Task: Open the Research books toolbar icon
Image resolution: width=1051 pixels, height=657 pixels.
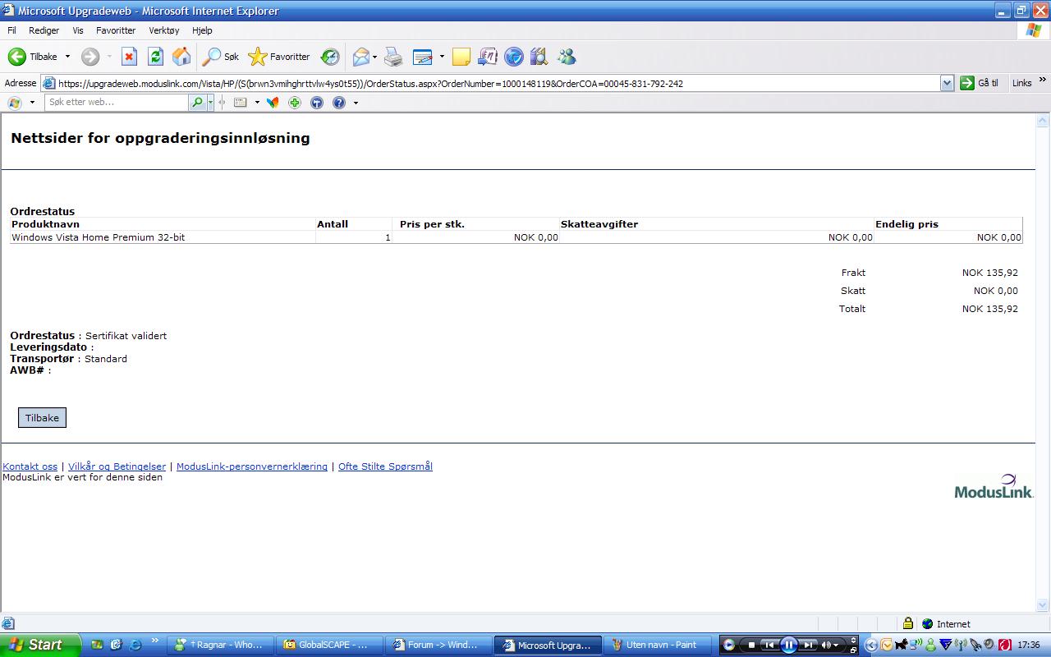Action: [x=539, y=57]
